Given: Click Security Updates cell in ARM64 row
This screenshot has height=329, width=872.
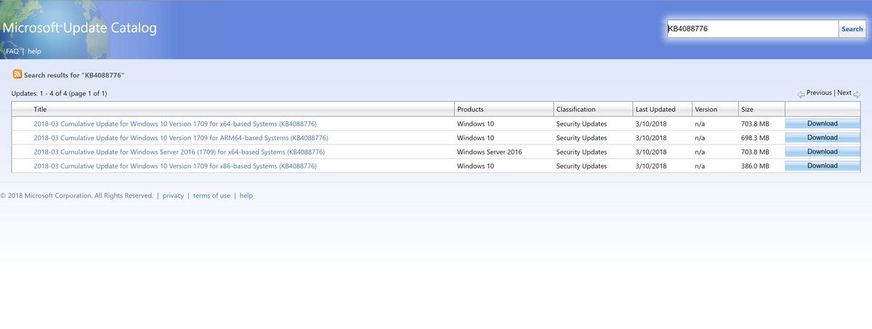Looking at the screenshot, I should pos(581,138).
